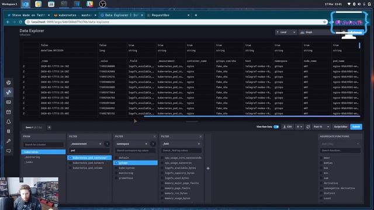Image resolution: width=374 pixels, height=210 pixels.
Task: Go back in the browser
Action: pos(8,22)
